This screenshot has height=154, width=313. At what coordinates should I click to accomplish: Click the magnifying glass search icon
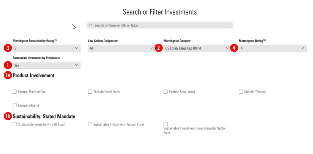[x=91, y=25]
